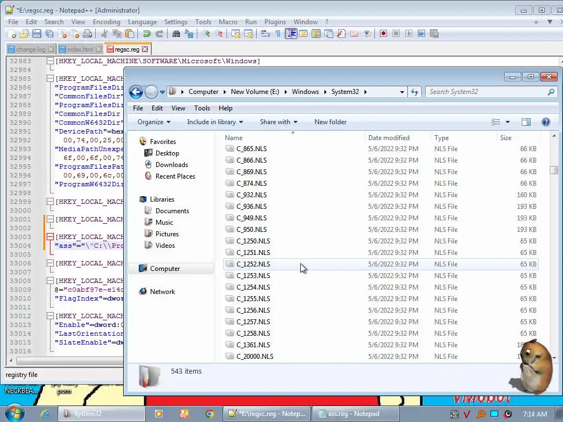Click the Zoom In icon
This screenshot has height=422, width=563.
point(206,34)
